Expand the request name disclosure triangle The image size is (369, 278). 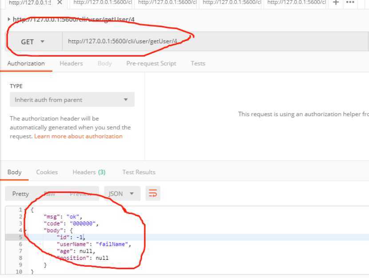coord(9,19)
